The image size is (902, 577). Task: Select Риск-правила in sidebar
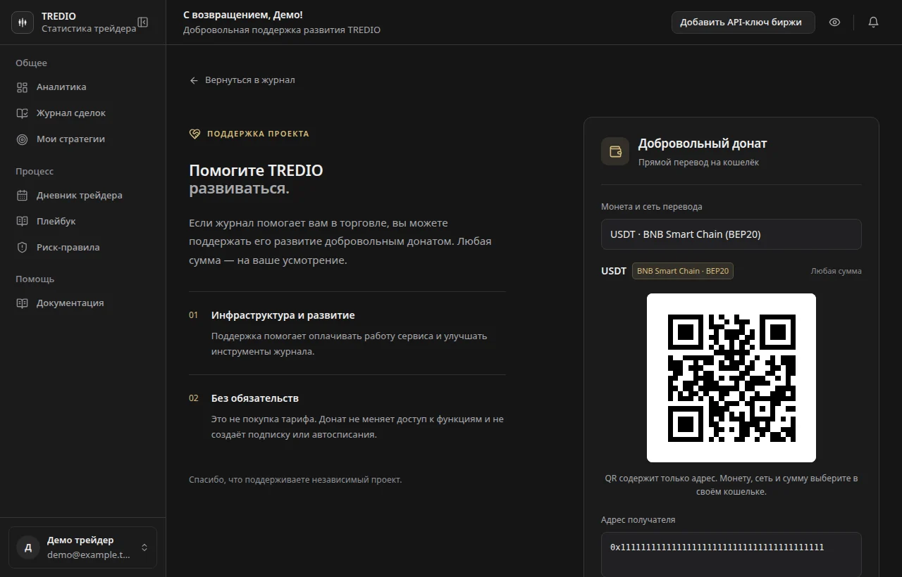pos(83,248)
